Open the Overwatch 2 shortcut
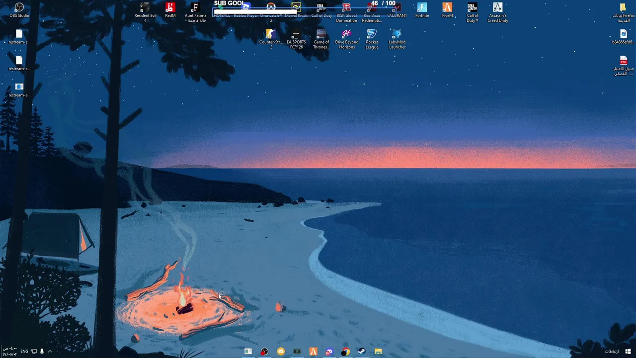This screenshot has height=358, width=636. (x=271, y=12)
